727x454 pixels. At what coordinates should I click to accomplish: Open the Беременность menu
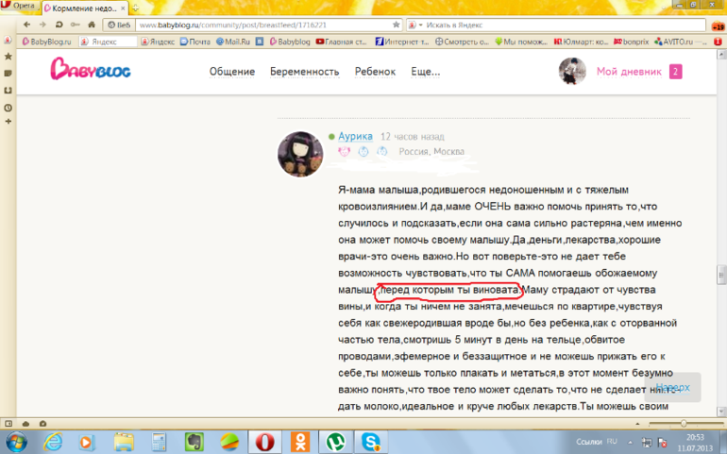click(305, 72)
